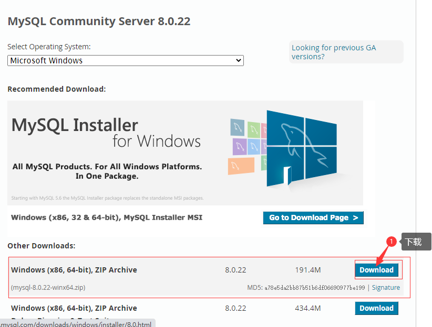Download the 191.4M ZIP Archive

[376, 270]
